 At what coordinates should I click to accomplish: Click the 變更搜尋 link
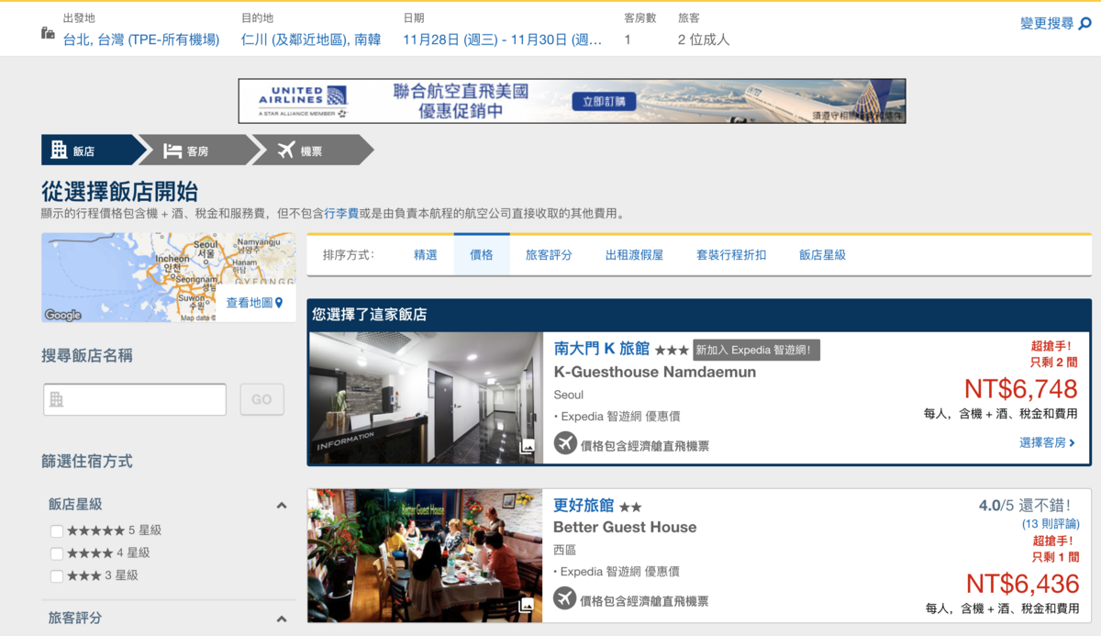[x=1047, y=24]
